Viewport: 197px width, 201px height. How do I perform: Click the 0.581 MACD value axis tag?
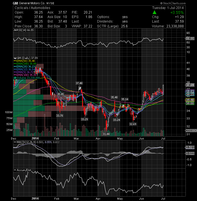190,147
